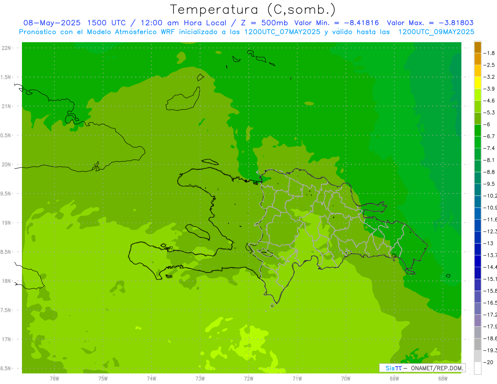
Task: Pick the light gray swatch between -19.3 and -20
Action: [478, 356]
